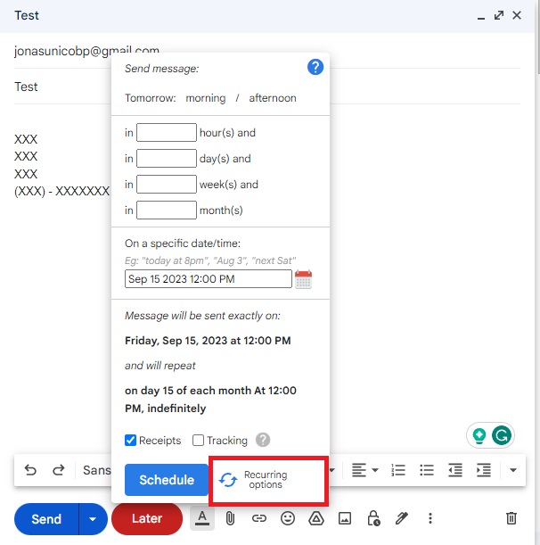Click the month(s) input field
Viewport: 540px width, 545px height.
click(x=167, y=210)
